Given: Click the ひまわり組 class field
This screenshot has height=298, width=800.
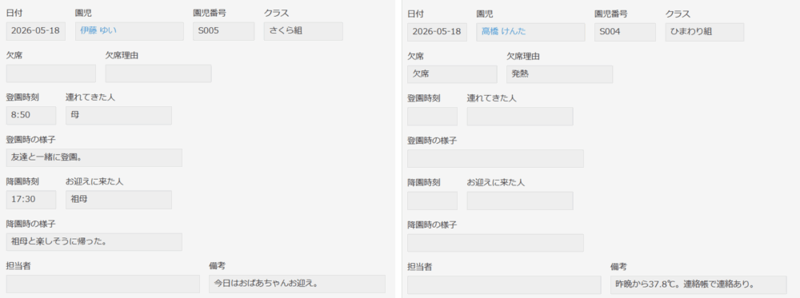Looking at the screenshot, I should click(x=705, y=32).
